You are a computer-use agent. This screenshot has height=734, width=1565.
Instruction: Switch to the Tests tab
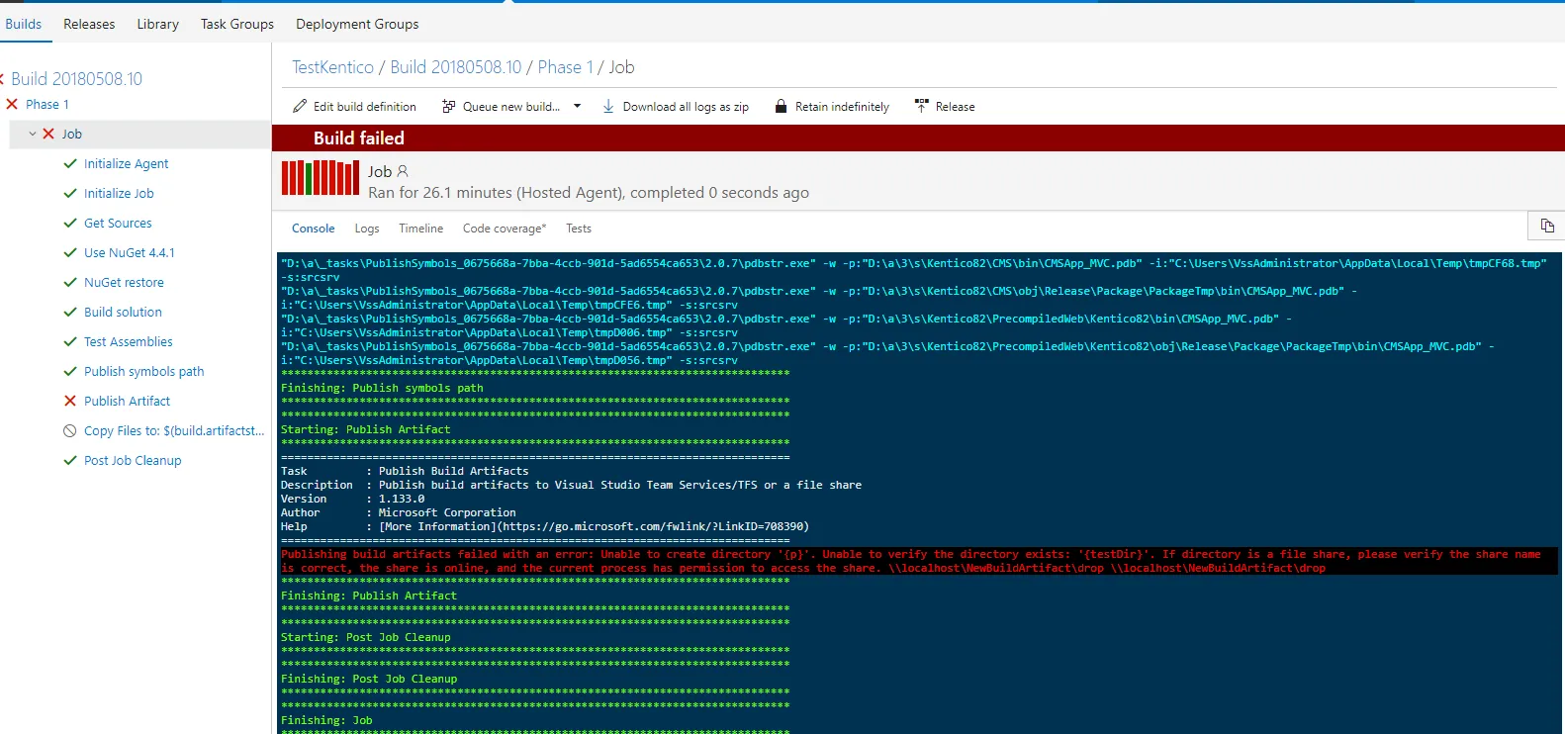[x=579, y=229]
